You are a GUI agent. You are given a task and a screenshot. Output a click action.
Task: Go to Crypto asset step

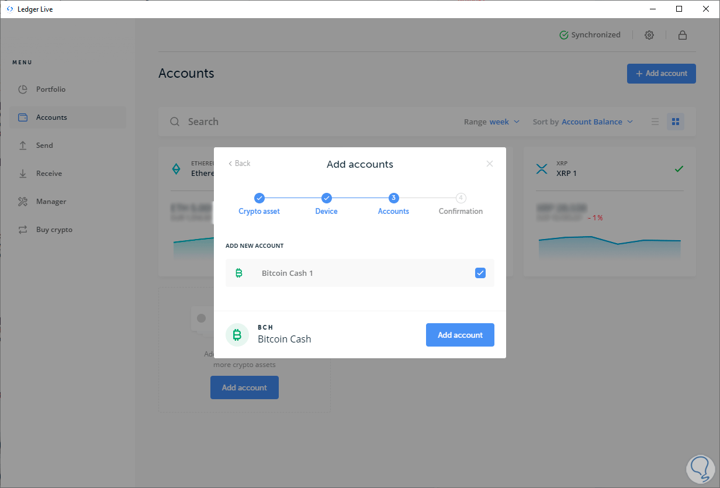pos(259,204)
